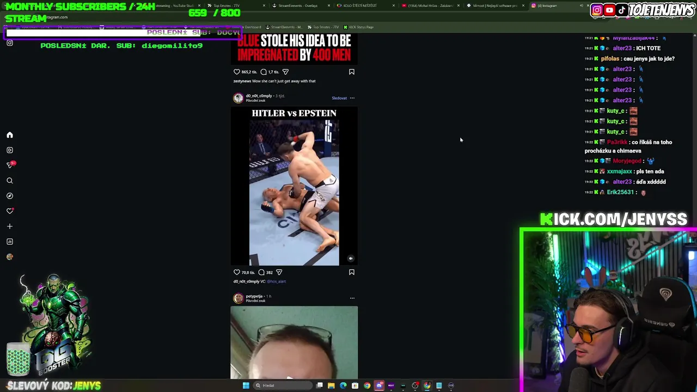Click the pifolas chat message 'cau jenys'
697x392 pixels.
629,59
